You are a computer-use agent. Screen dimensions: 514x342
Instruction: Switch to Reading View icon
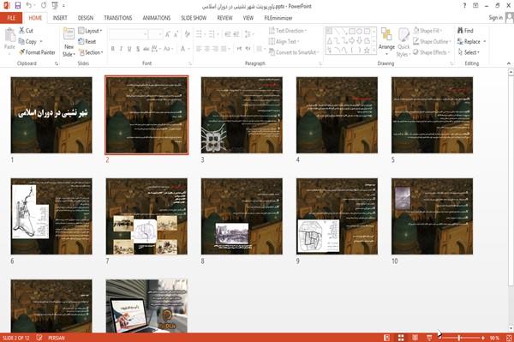point(415,338)
